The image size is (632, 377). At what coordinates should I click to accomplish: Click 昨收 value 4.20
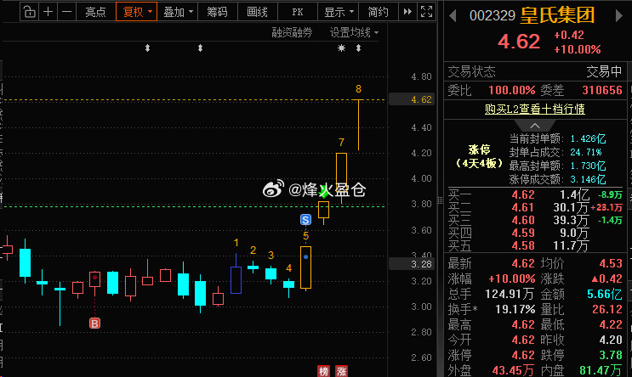tap(611, 340)
